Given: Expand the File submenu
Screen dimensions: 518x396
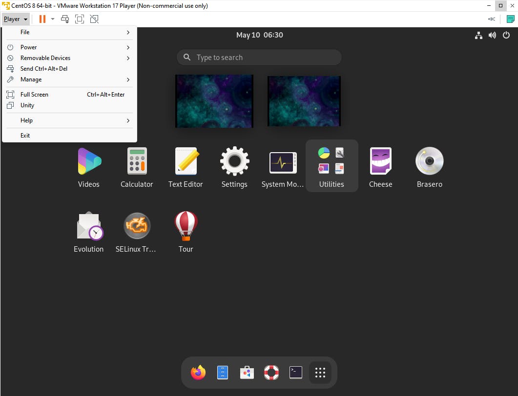Looking at the screenshot, I should coord(69,32).
